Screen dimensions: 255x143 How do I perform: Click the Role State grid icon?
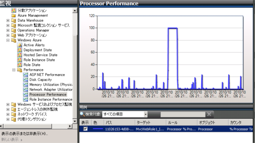click(x=20, y=65)
